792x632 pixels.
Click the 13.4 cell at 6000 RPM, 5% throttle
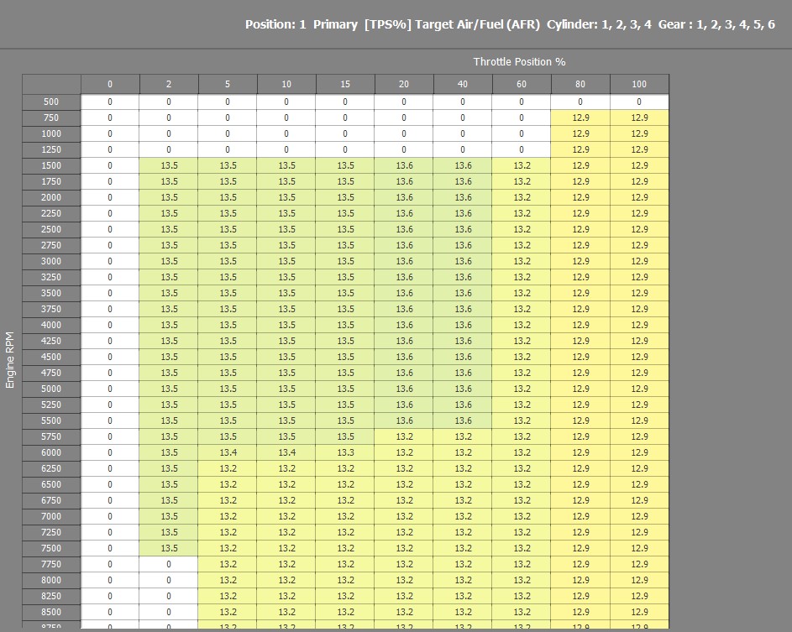tap(228, 452)
